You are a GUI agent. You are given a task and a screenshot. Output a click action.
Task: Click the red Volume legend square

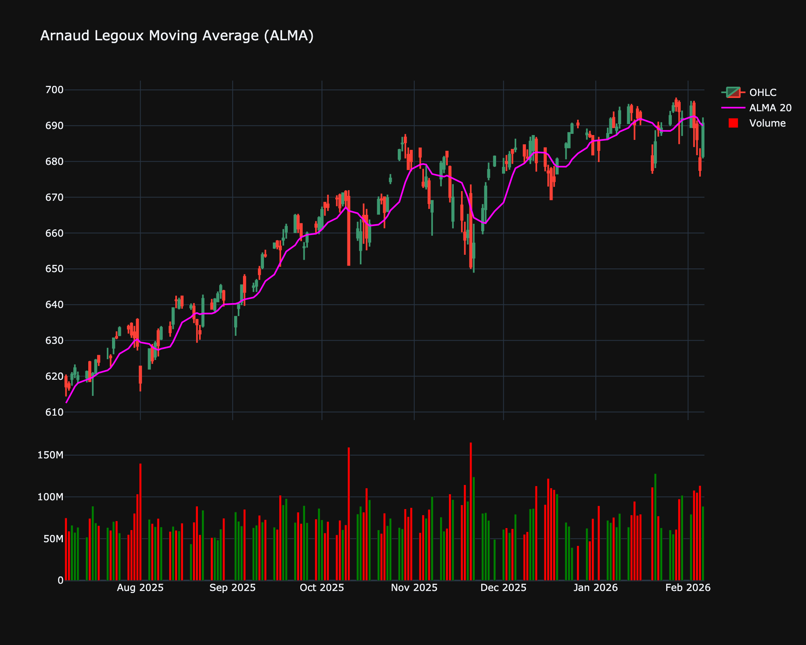coord(733,123)
